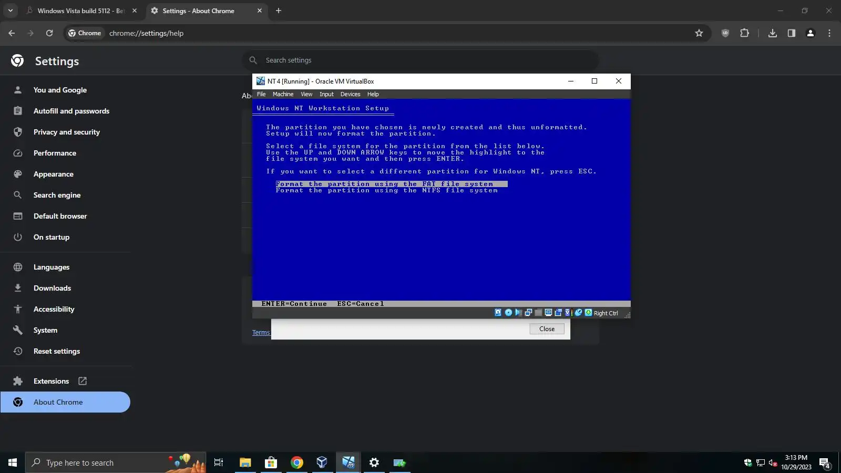
Task: Open Chrome's three-dot menu
Action: [829, 33]
